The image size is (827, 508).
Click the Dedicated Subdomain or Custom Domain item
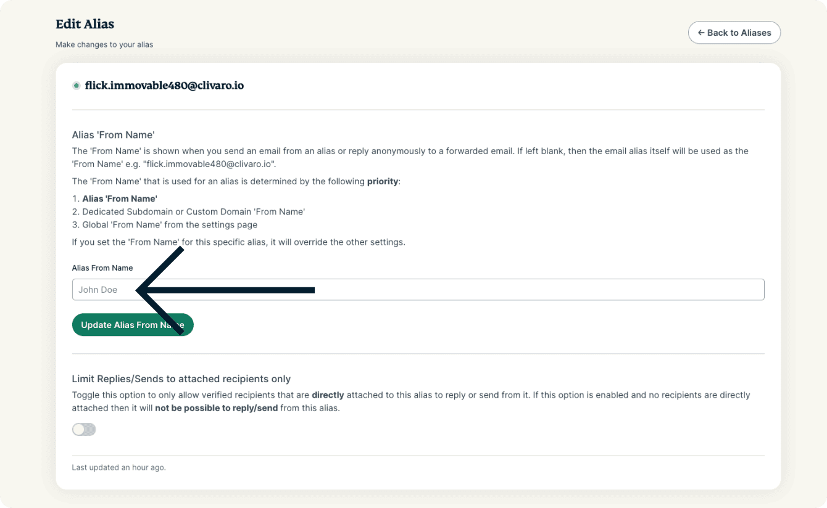pyautogui.click(x=193, y=211)
